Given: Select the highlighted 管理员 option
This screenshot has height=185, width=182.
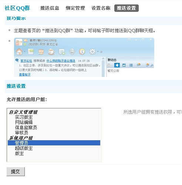Looking at the screenshot, I should [54, 143].
